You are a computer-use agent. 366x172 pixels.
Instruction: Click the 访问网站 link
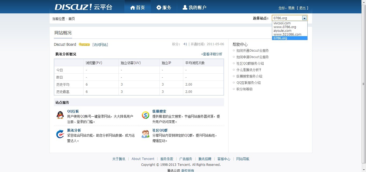[100, 45]
